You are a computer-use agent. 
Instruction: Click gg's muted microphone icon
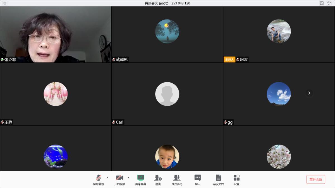(225, 122)
